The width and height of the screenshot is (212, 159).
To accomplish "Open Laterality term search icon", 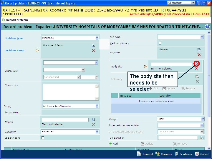I will point(197,76).
